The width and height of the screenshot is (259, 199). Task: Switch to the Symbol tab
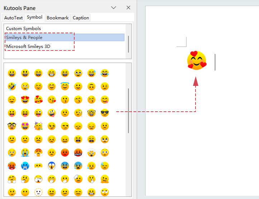pos(34,17)
